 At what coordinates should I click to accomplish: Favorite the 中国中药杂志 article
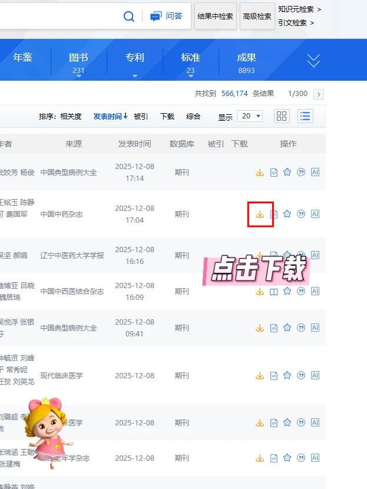tap(287, 214)
